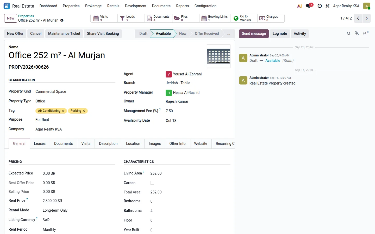Click the Send message button
The height and width of the screenshot is (234, 375).
[254, 34]
